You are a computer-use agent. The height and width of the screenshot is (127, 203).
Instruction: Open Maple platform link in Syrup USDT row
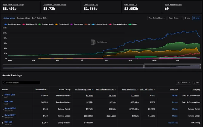(175, 116)
